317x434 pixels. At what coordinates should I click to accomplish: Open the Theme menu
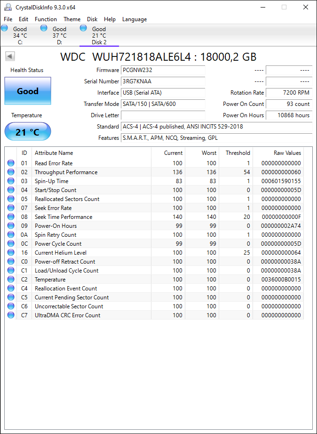[x=72, y=19]
